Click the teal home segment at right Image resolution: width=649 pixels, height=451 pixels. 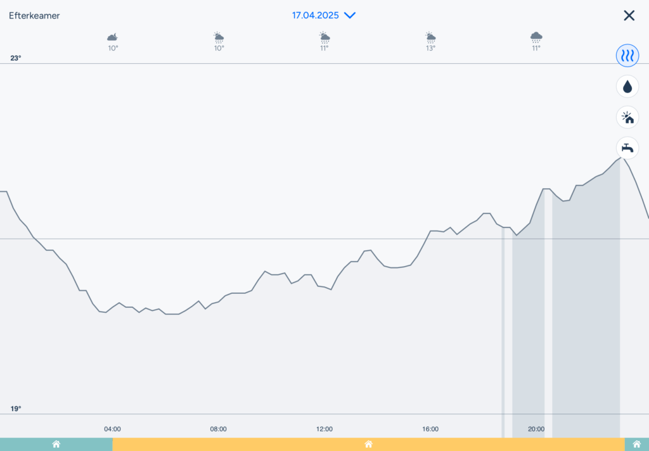click(636, 444)
